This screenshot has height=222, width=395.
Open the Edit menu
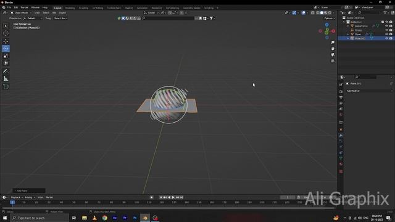point(16,7)
